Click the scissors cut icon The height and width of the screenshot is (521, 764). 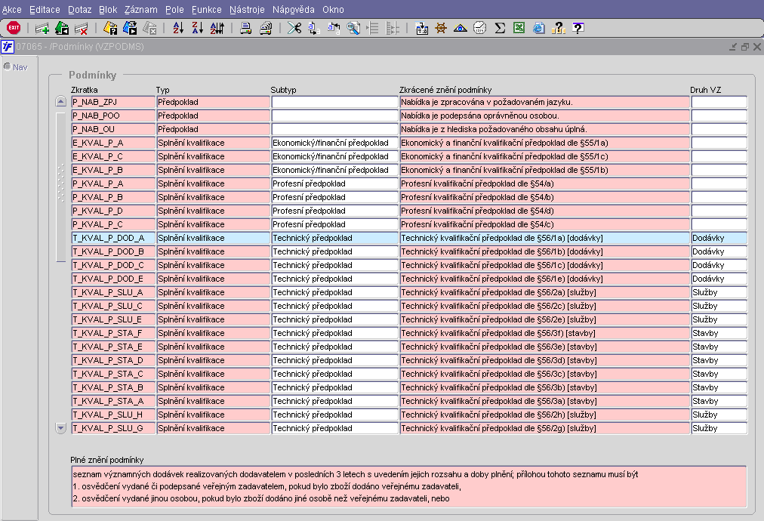click(x=294, y=28)
